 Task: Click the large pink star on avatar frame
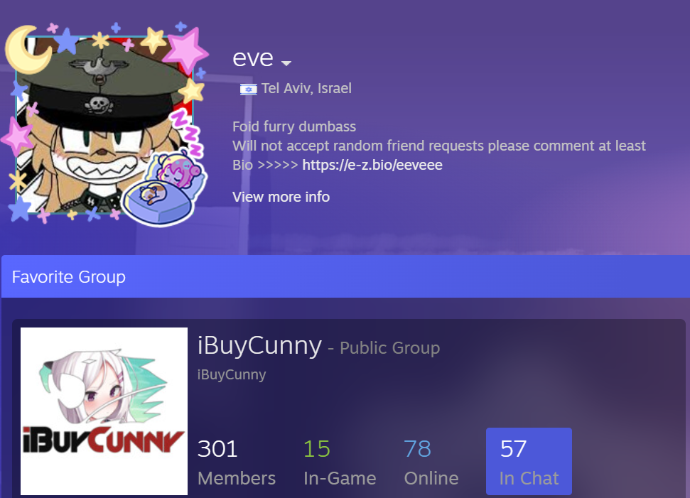(x=186, y=50)
